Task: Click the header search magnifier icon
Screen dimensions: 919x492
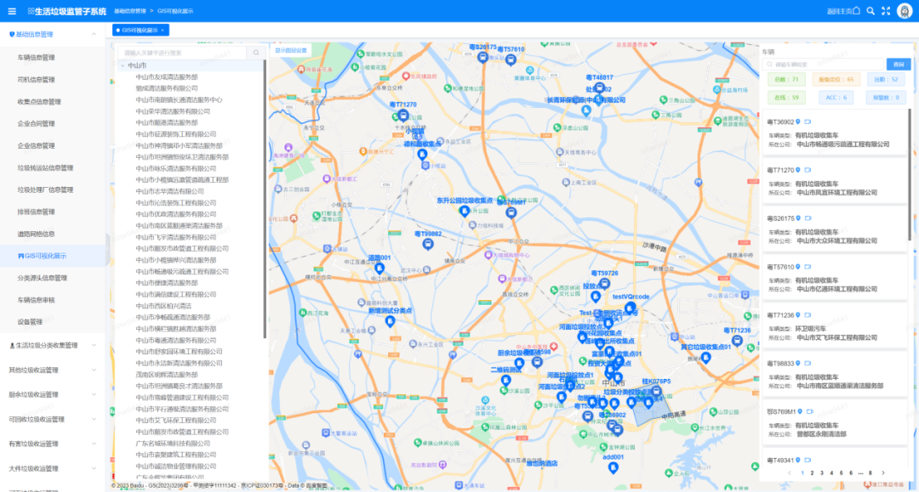Action: 870,10
